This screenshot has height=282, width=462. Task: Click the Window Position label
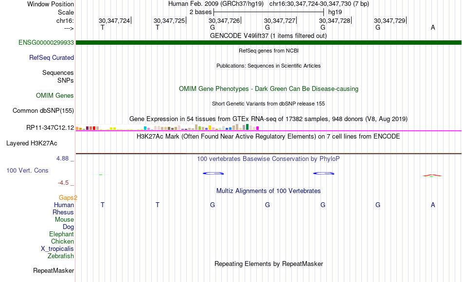[x=51, y=4]
